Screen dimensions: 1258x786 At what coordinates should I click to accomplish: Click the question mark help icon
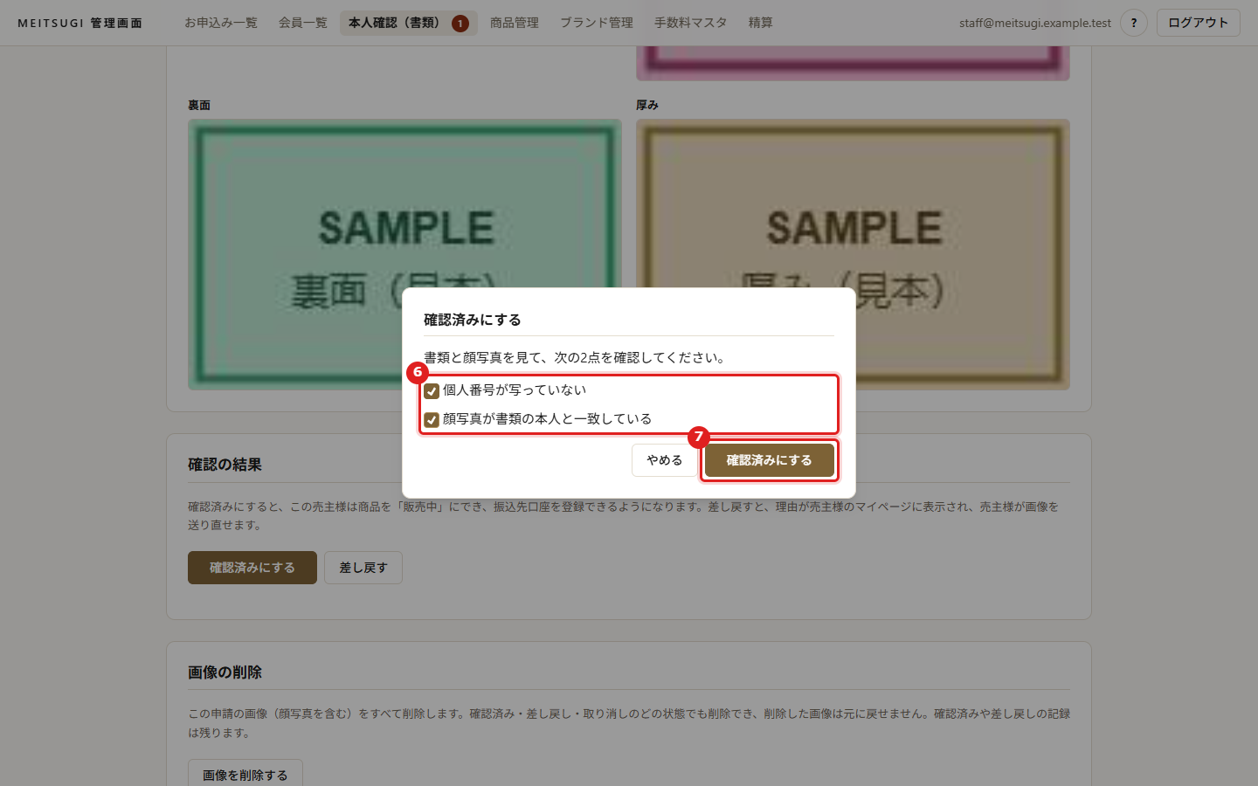[x=1134, y=23]
